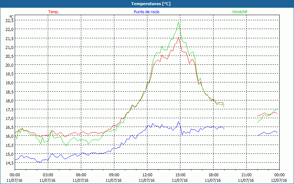Click the 17,5 y-axis value
The image size is (294, 184).
[x=10, y=110]
